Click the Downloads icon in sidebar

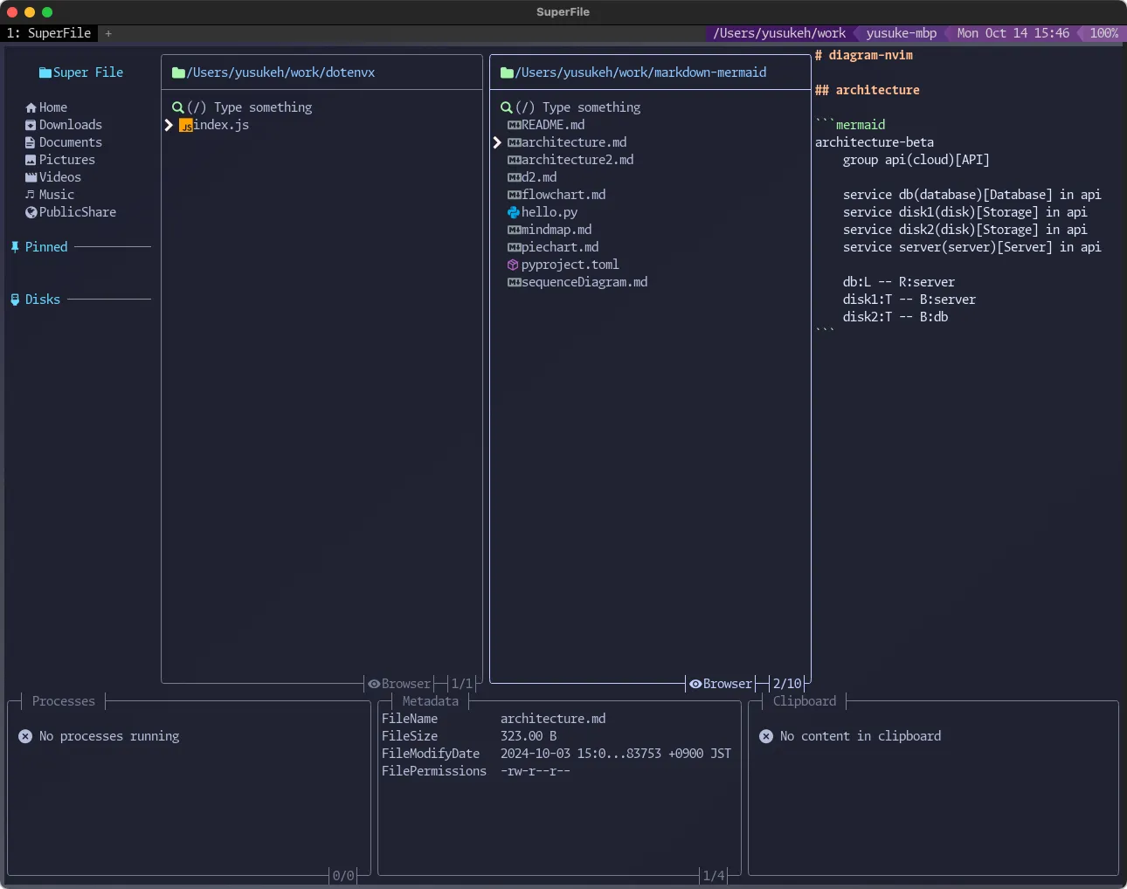pos(31,125)
